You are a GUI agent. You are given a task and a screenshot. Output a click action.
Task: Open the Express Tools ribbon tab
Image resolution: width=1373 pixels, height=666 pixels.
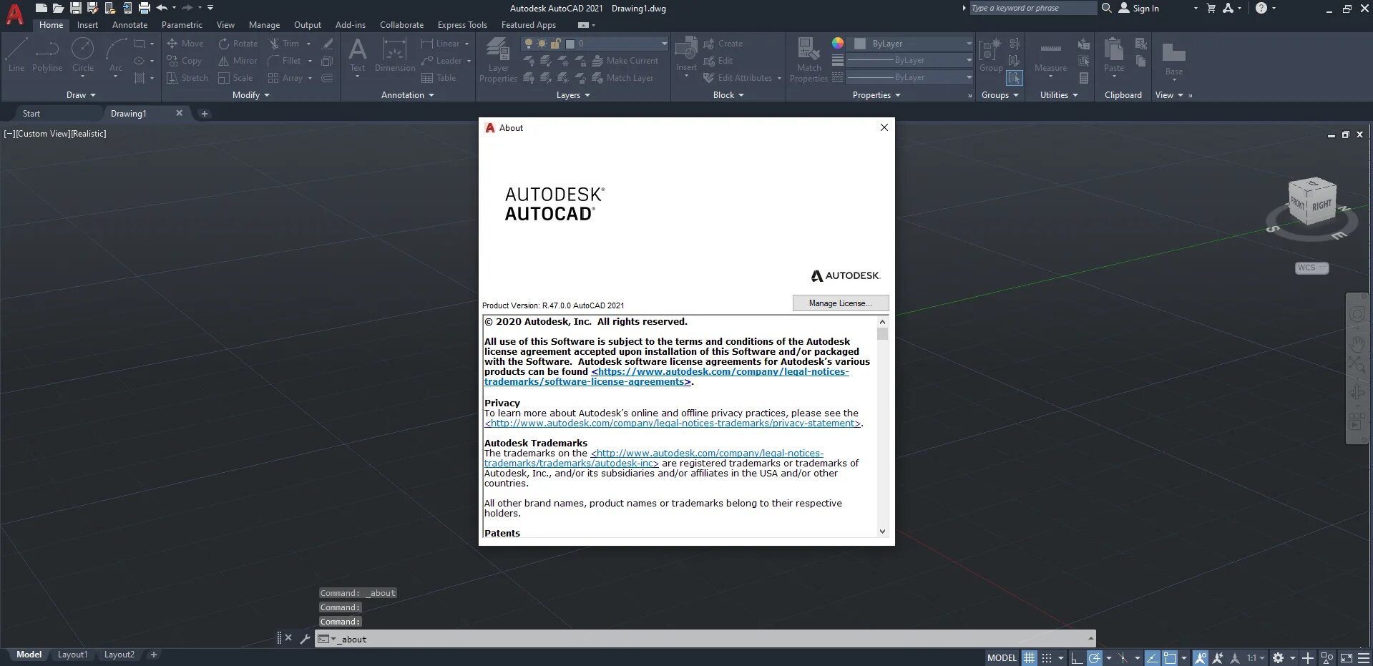(462, 25)
